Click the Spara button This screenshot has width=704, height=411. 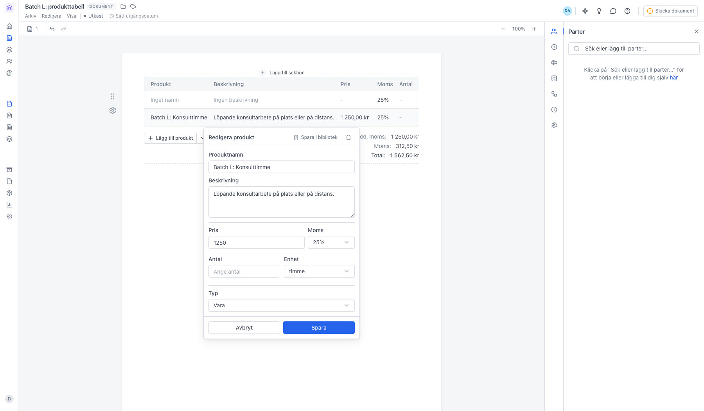pyautogui.click(x=319, y=328)
